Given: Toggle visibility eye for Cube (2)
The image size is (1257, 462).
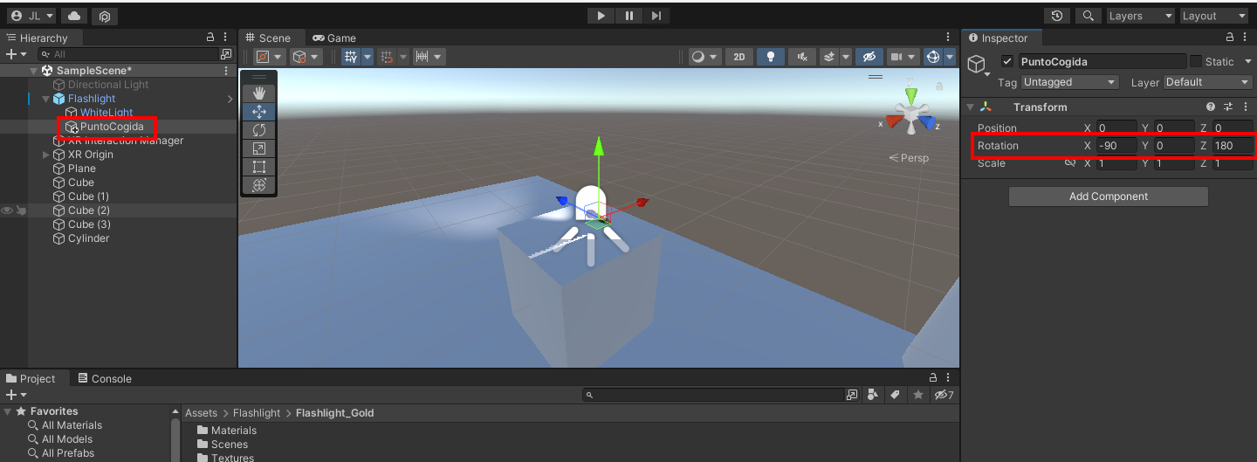Looking at the screenshot, I should click(x=7, y=210).
